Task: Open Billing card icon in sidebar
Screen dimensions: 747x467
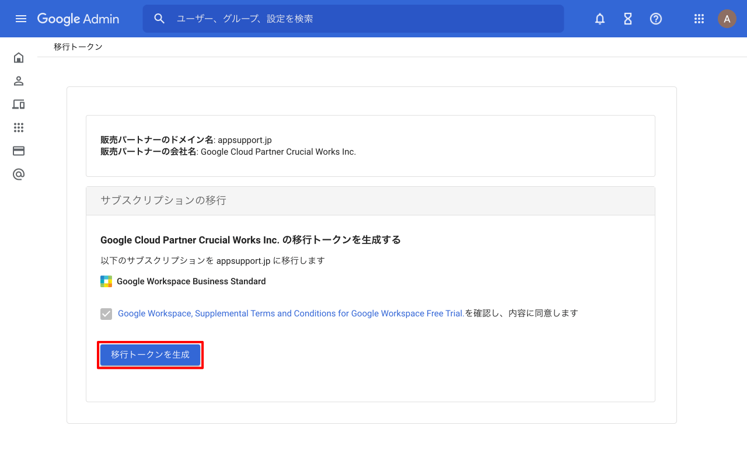Action: (19, 151)
